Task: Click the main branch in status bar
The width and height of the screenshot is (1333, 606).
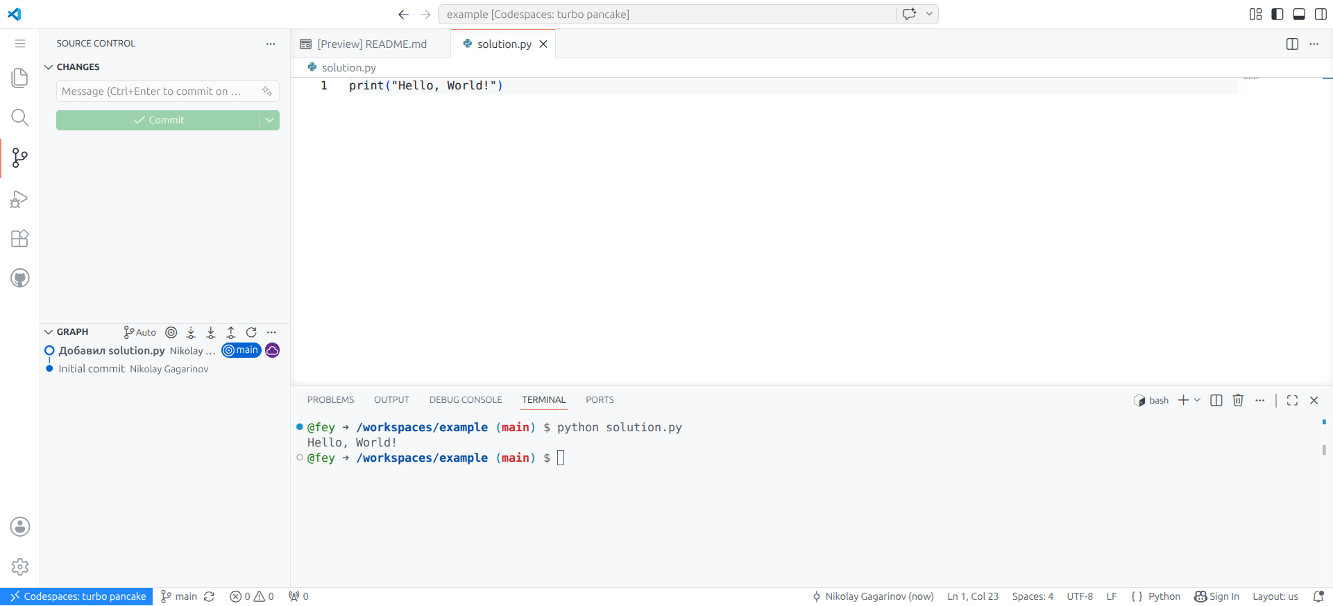Action: pos(179,596)
